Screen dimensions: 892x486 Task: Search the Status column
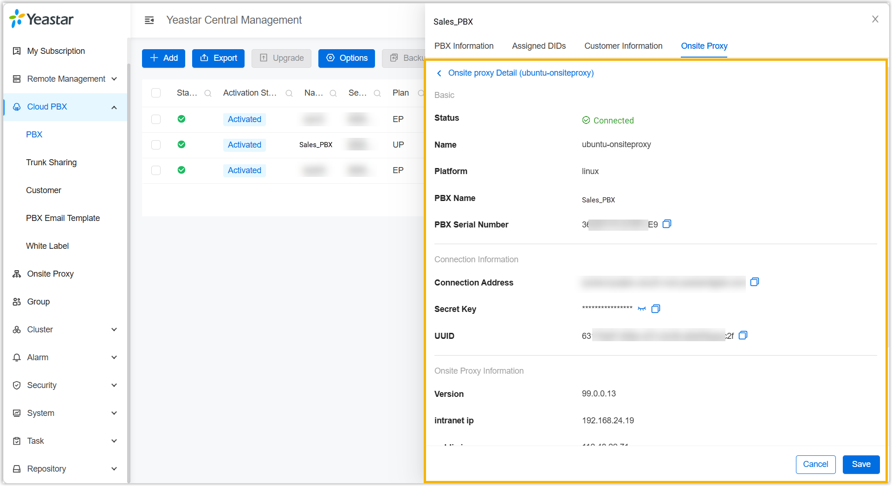tap(208, 93)
